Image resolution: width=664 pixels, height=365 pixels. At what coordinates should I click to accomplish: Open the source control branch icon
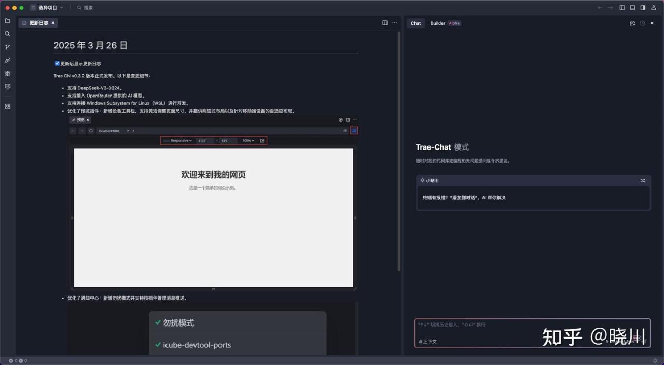(7, 47)
